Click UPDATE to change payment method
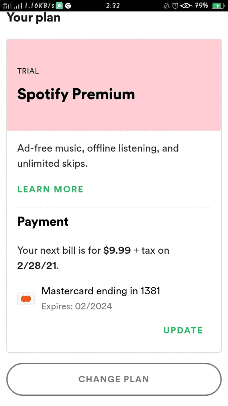The height and width of the screenshot is (406, 228). 183,330
